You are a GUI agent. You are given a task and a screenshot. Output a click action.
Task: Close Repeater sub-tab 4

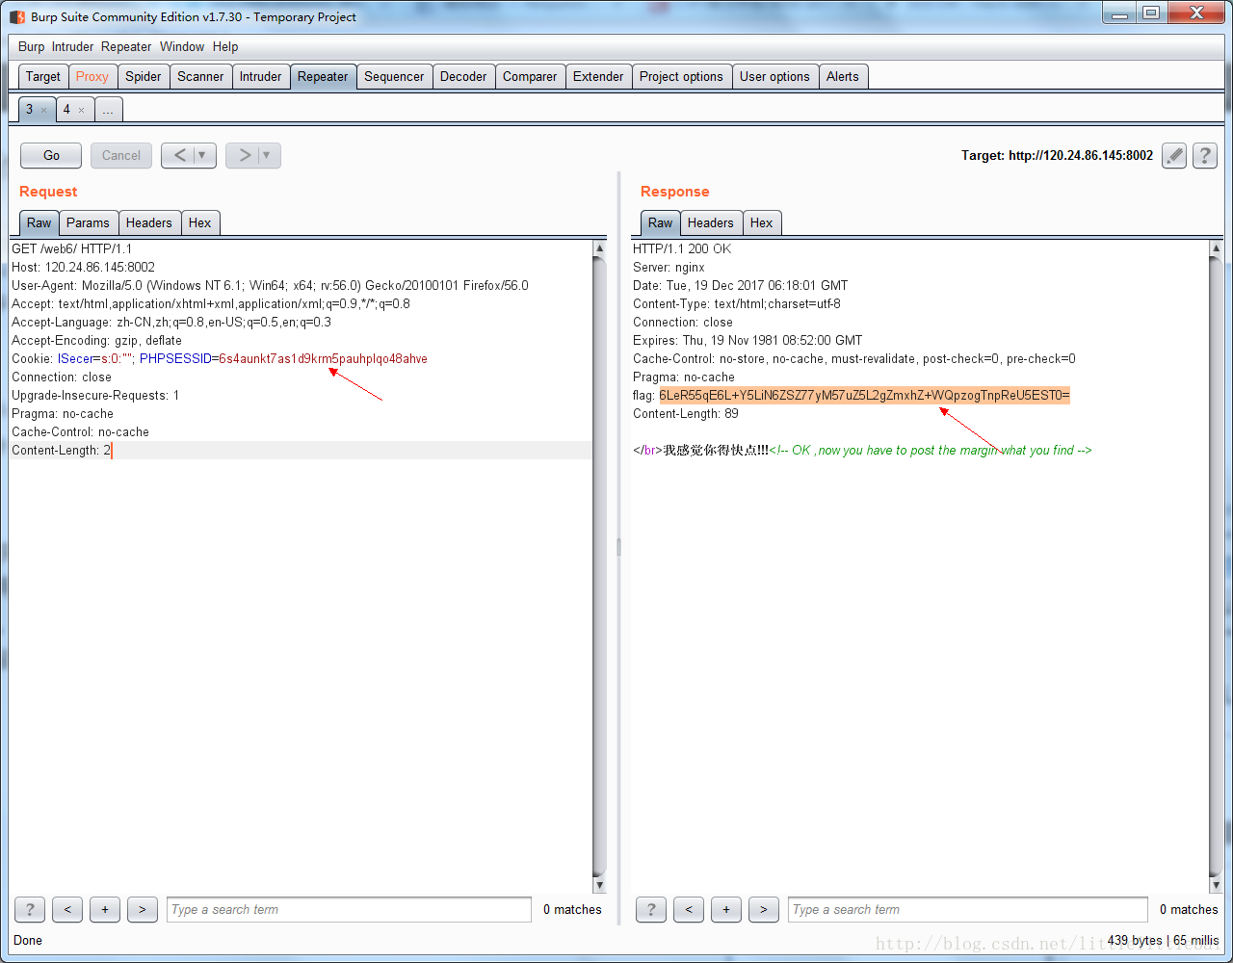(81, 110)
